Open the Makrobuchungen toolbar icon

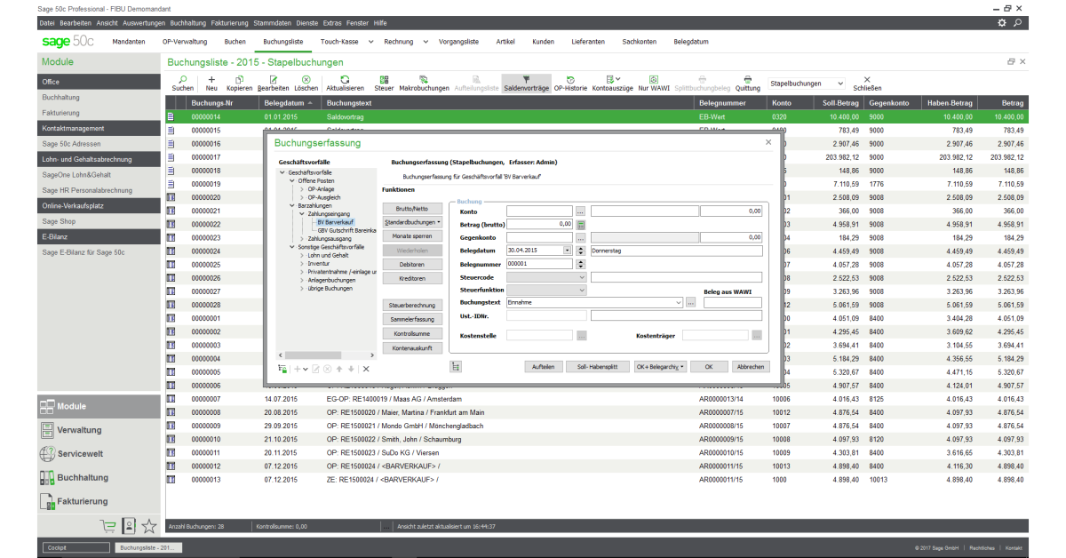tap(424, 79)
